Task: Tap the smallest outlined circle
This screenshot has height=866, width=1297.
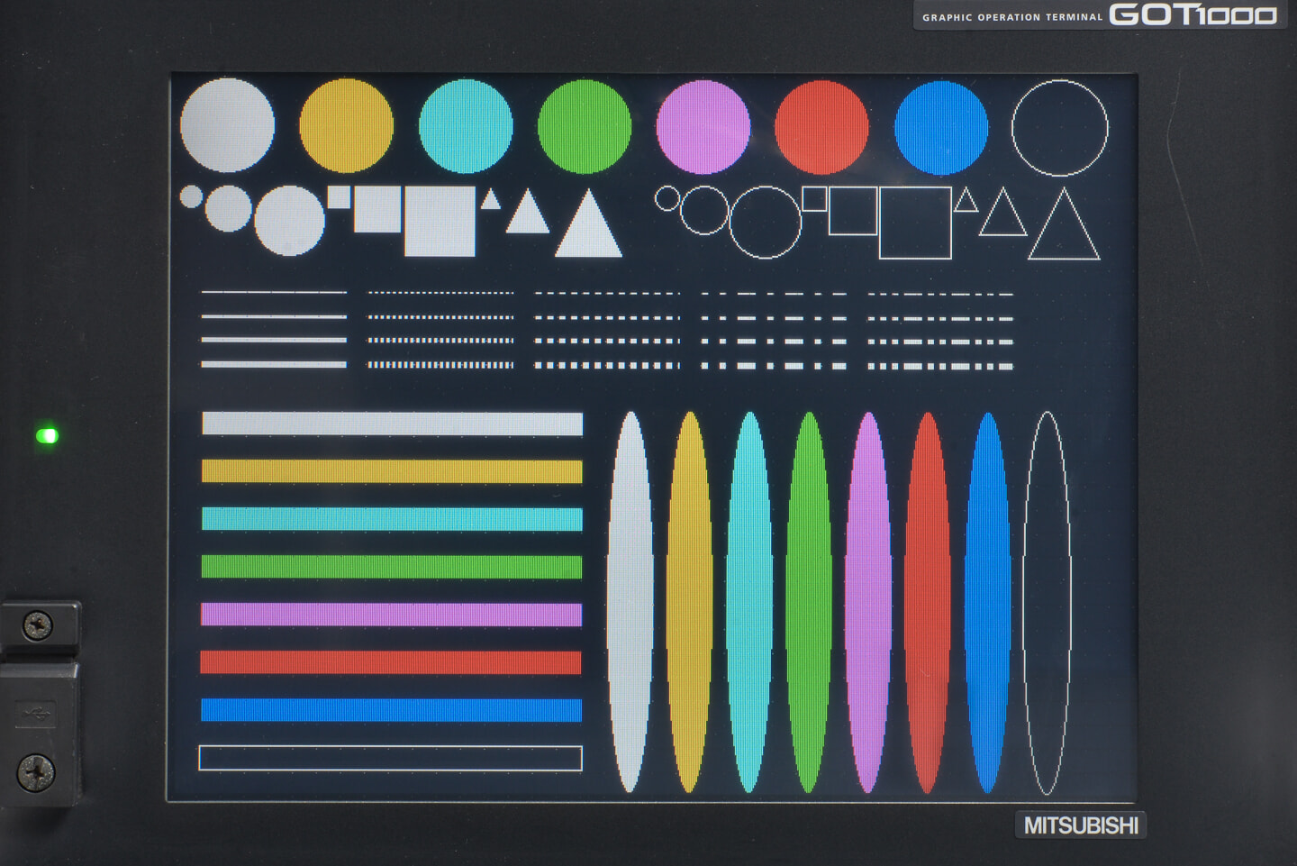Action: click(x=667, y=198)
